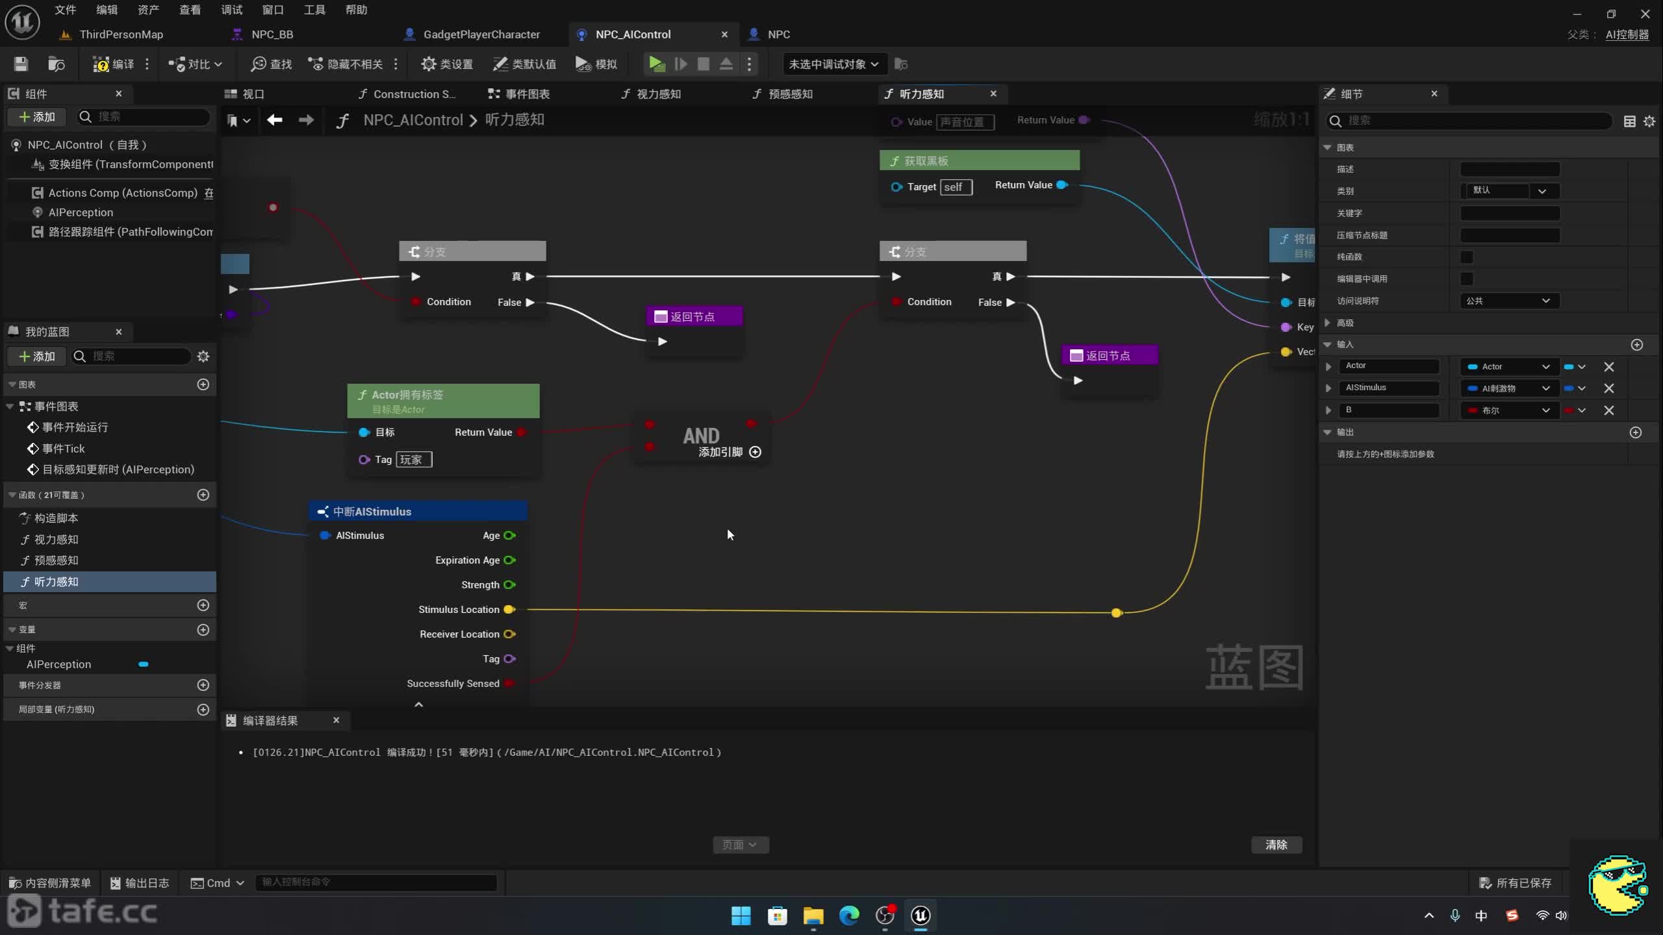The height and width of the screenshot is (935, 1663).
Task: Click the details panel search box
Action: click(1469, 121)
